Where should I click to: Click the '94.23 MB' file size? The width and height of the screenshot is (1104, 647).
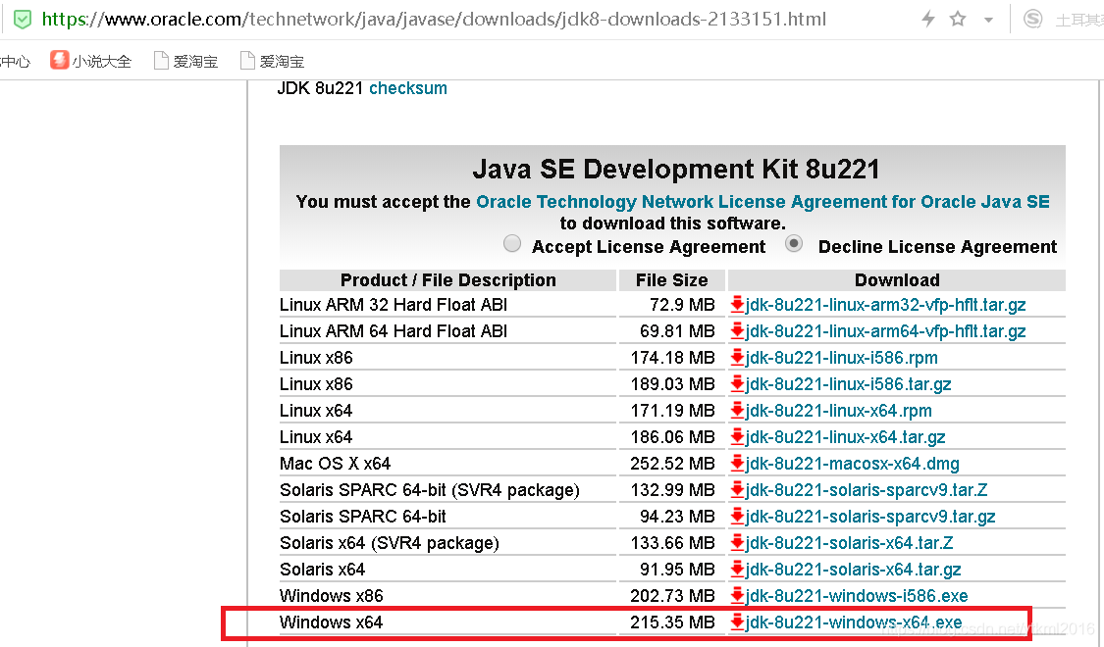(x=677, y=517)
